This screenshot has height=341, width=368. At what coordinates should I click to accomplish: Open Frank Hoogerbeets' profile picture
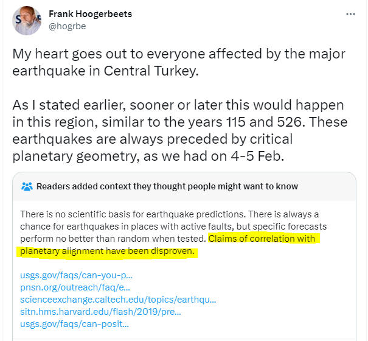pos(27,21)
